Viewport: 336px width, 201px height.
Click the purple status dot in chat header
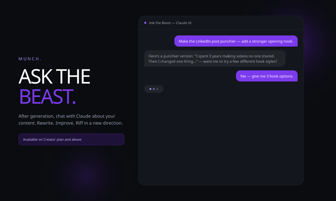(145, 23)
